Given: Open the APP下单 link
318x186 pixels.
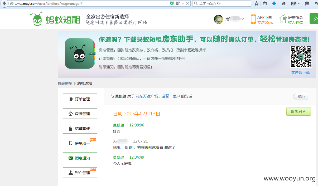Looking at the screenshot, I should (x=264, y=17).
